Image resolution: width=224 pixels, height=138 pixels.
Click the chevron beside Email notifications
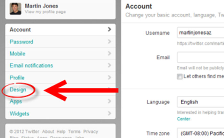tap(109, 65)
